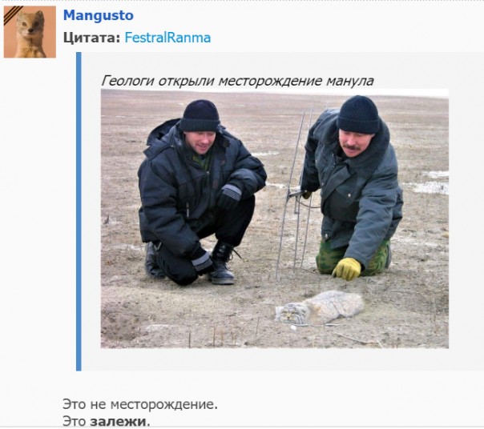
Task: Click the "Цитата:" label
Action: pyautogui.click(x=91, y=38)
